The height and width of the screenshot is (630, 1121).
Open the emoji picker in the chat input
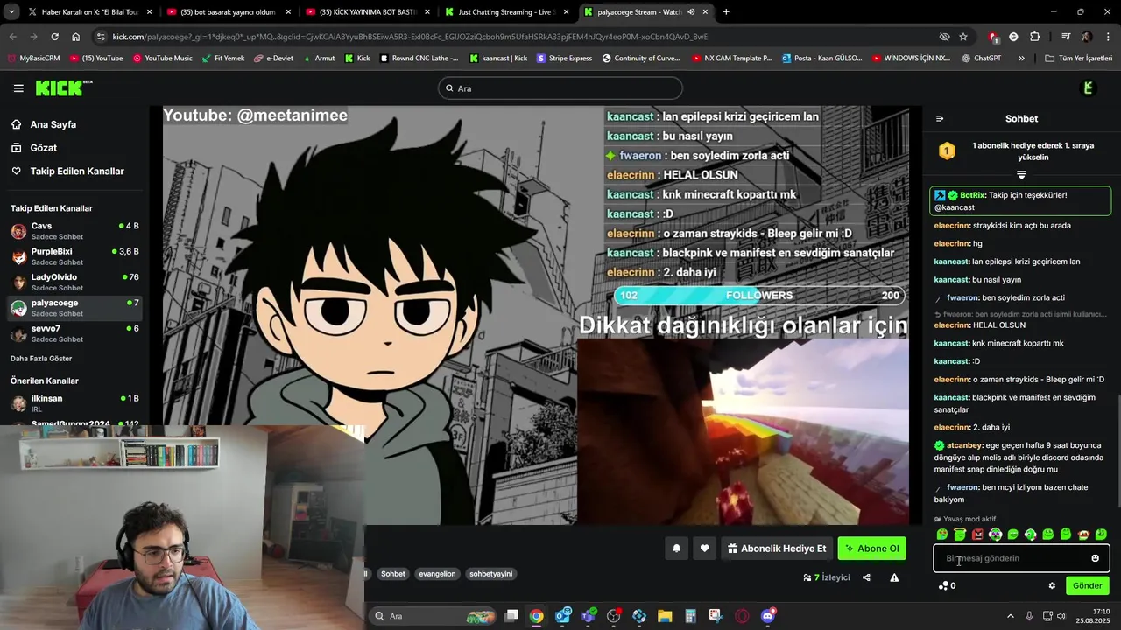click(1095, 558)
